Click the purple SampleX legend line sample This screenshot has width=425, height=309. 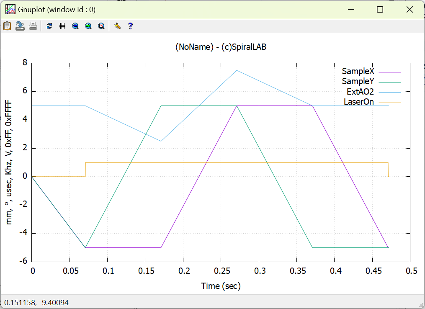tap(390, 72)
